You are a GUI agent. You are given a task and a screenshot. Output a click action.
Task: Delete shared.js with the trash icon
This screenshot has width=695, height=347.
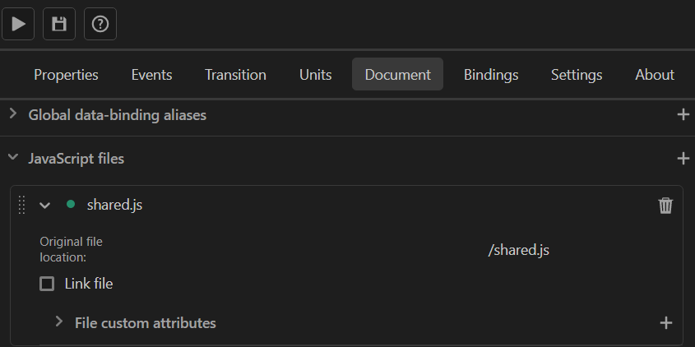tap(665, 206)
